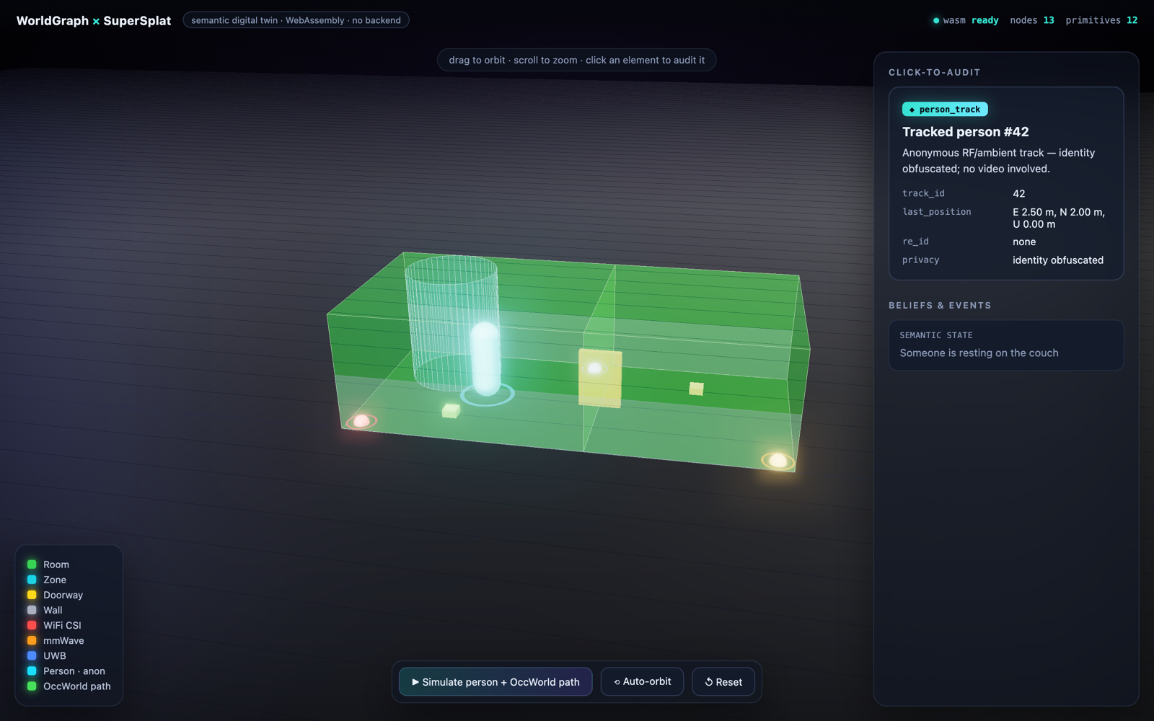Click the white sensor orb on doorway

pyautogui.click(x=594, y=368)
